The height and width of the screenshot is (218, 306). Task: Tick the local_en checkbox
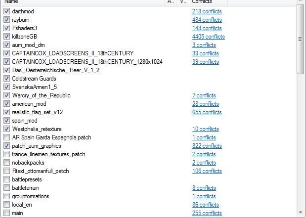[x=6, y=205]
